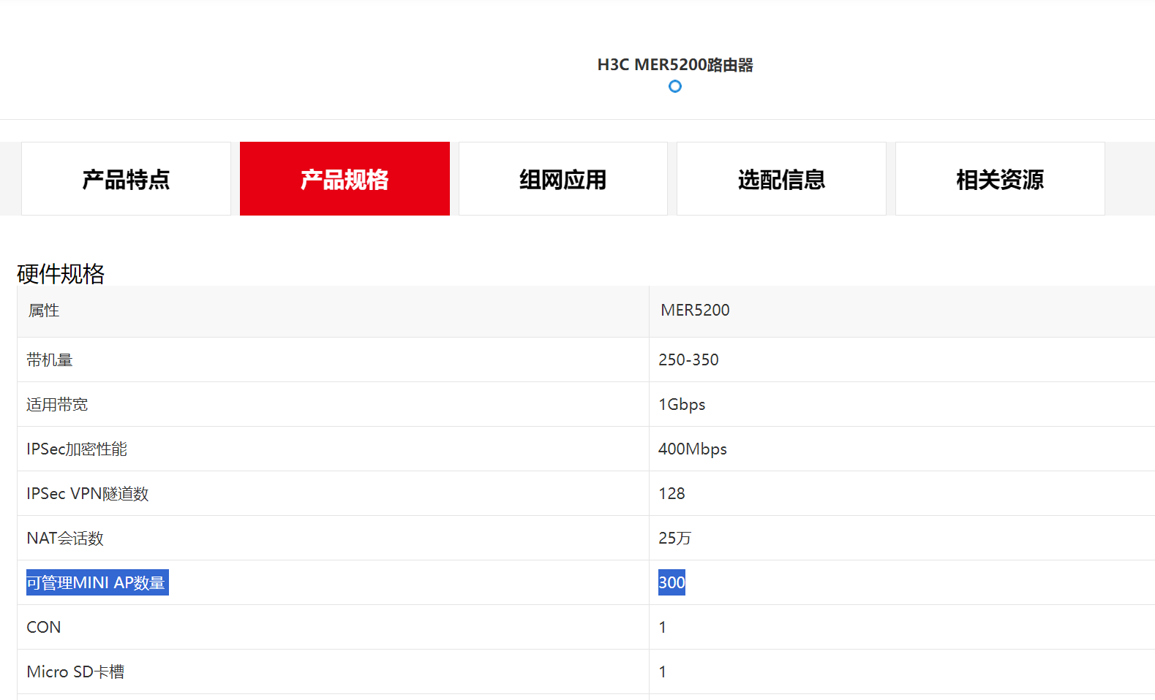The image size is (1155, 700).
Task: Select the value 1 in the CON row
Action: pyautogui.click(x=663, y=628)
